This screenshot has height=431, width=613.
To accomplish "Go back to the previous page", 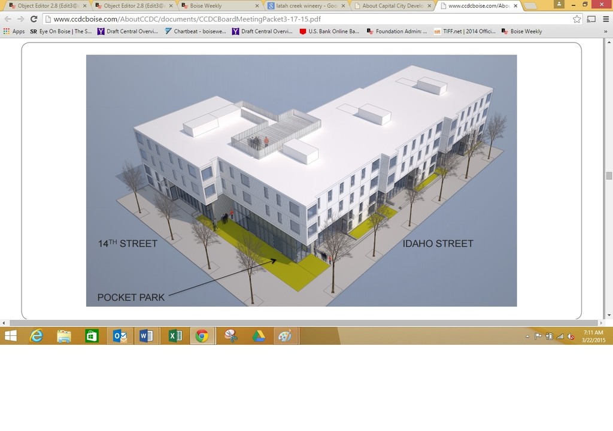I will click(x=8, y=19).
